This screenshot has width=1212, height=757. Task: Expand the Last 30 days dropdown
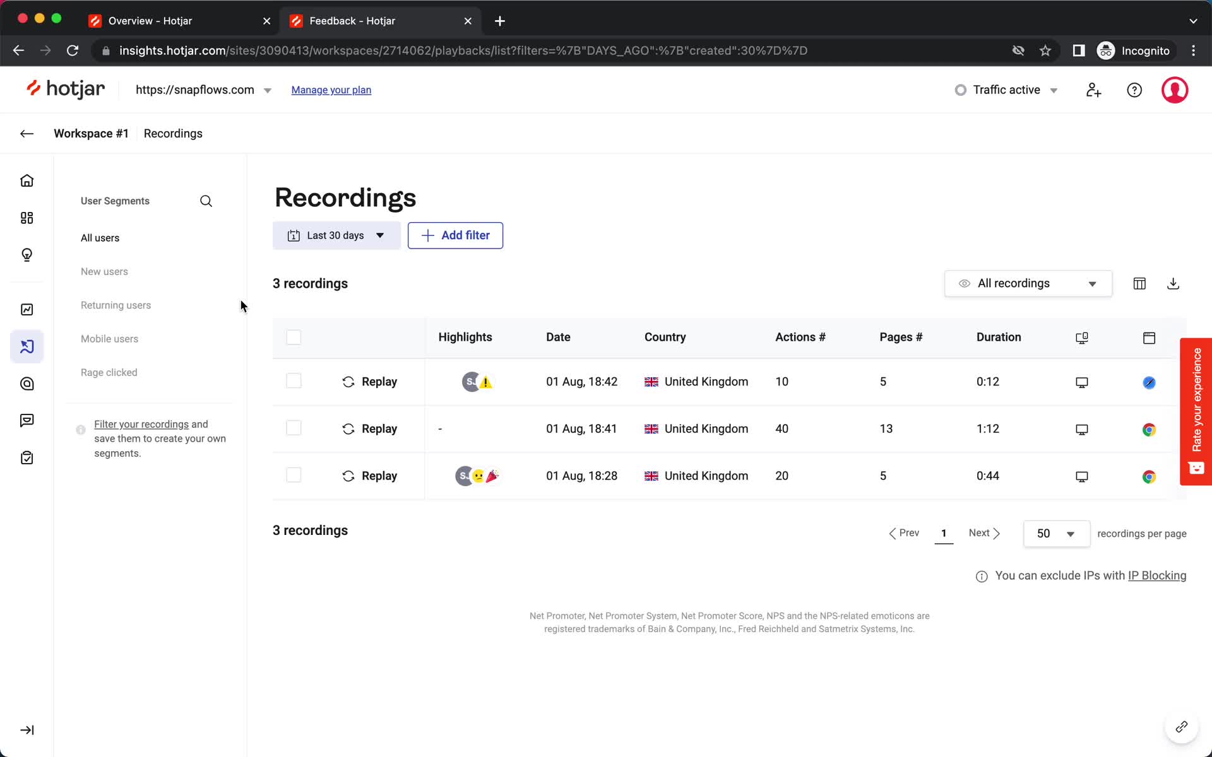[x=336, y=235]
